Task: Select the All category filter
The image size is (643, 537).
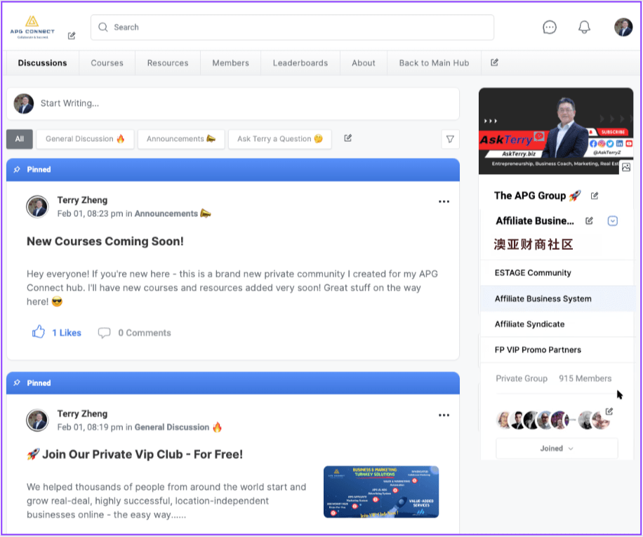Action: 19,139
